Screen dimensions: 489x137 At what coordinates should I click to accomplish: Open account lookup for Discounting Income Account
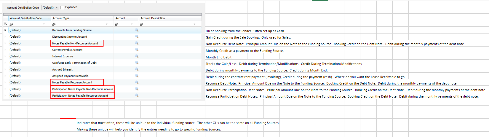(x=137, y=36)
